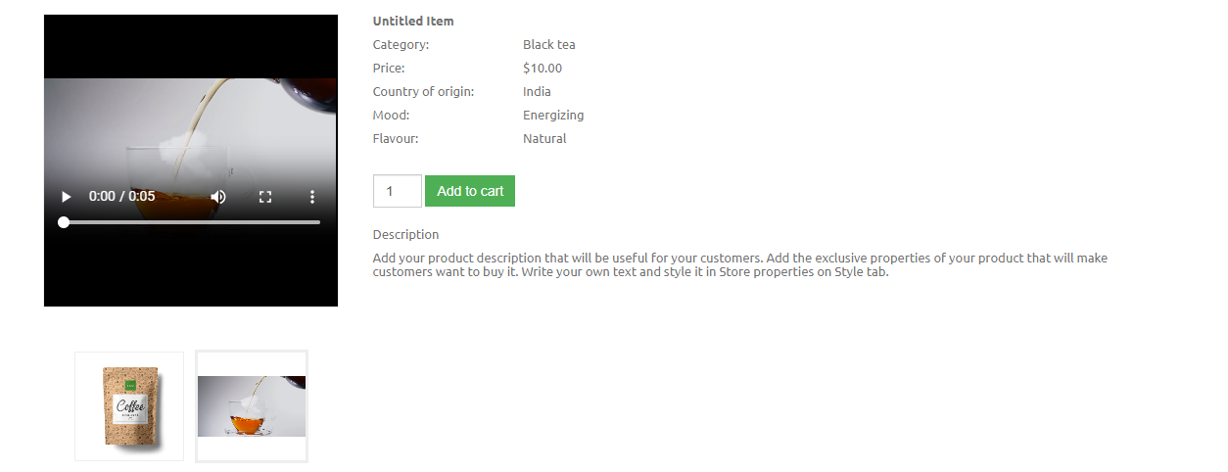Click the Add to cart button
1228x472 pixels.
click(470, 191)
